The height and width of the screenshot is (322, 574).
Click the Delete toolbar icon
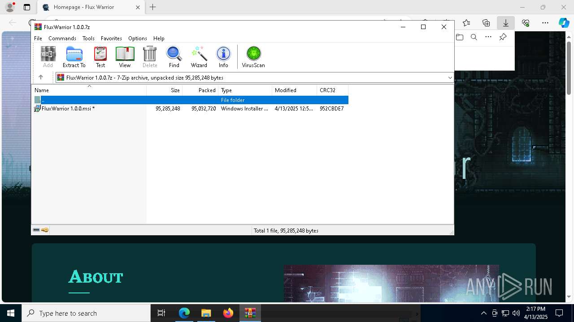click(150, 57)
